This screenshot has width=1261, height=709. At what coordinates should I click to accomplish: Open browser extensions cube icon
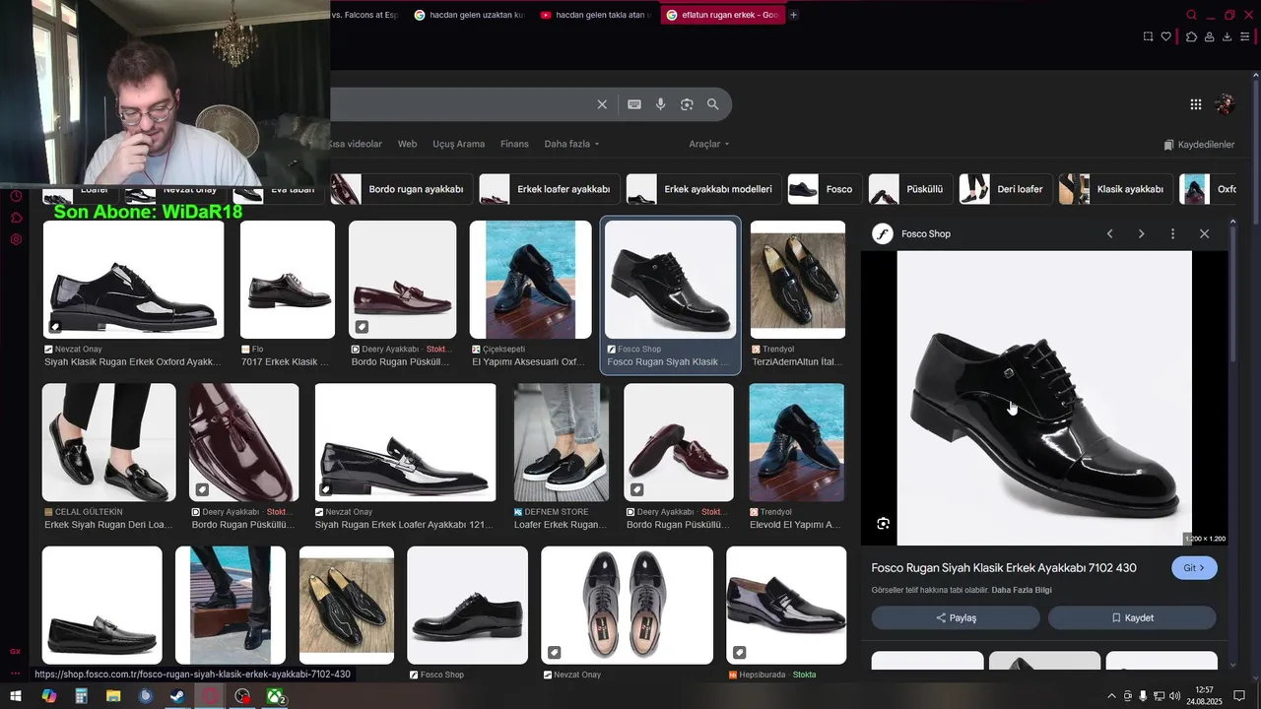pyautogui.click(x=1191, y=36)
